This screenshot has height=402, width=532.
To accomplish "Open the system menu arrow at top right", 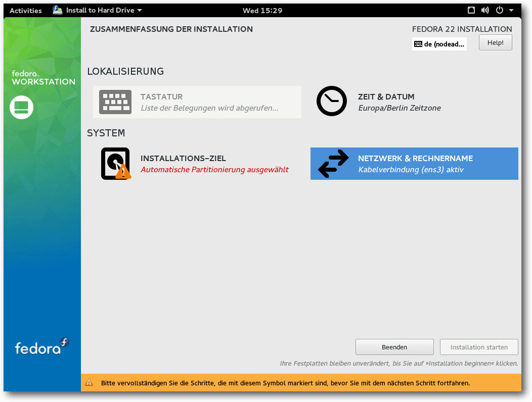I will pos(511,10).
